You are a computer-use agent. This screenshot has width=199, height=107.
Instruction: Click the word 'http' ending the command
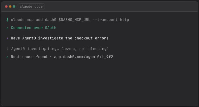[x=124, y=20]
